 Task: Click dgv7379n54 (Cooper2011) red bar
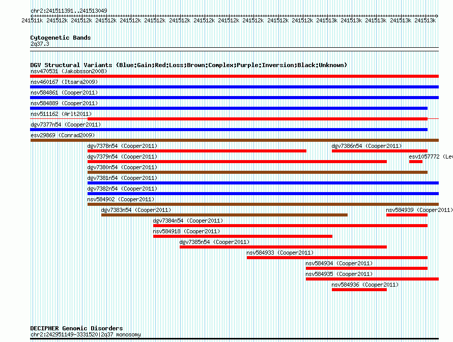point(237,162)
